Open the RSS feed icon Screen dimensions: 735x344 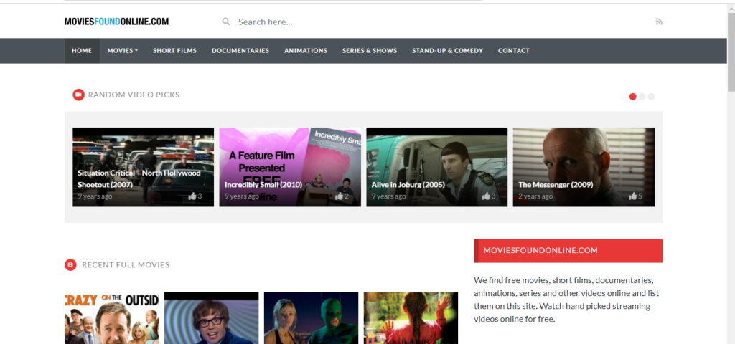(659, 21)
